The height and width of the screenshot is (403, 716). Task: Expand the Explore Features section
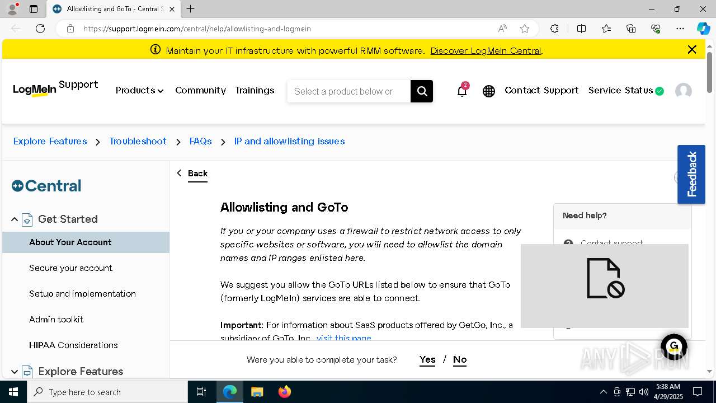pos(15,372)
